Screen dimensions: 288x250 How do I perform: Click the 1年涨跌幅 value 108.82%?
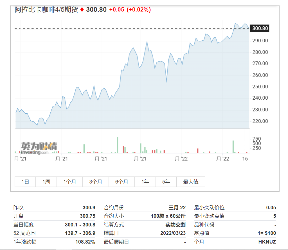[85, 242]
